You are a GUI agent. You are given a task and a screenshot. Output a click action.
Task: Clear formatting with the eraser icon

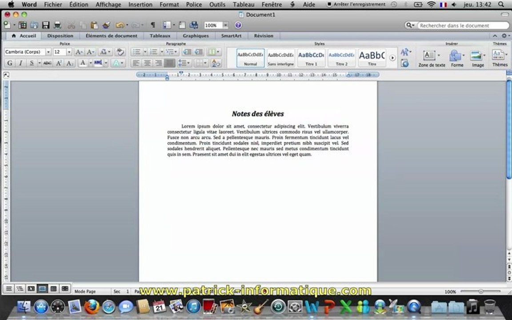click(120, 52)
